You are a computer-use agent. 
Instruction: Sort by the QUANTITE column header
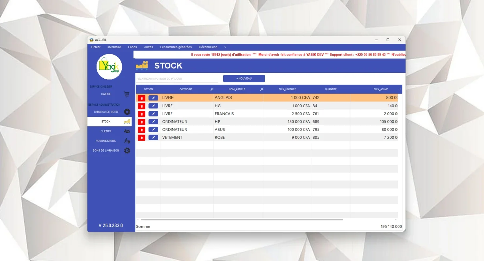pos(331,89)
